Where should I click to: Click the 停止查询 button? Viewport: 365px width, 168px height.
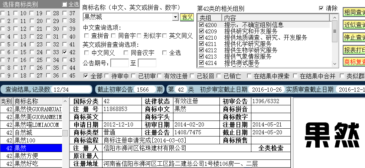tap(354, 37)
